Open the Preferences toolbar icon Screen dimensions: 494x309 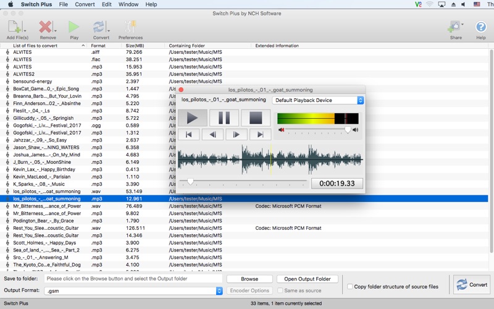click(x=130, y=27)
